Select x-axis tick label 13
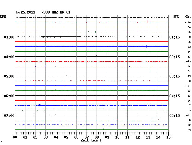 [148, 137]
